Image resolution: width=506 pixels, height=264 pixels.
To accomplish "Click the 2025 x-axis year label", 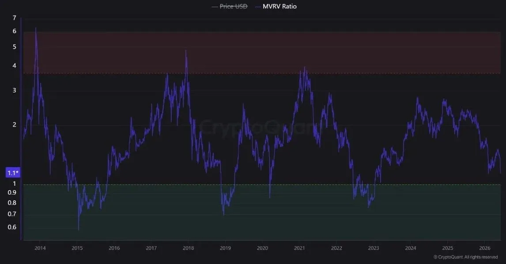I will pyautogui.click(x=448, y=248).
